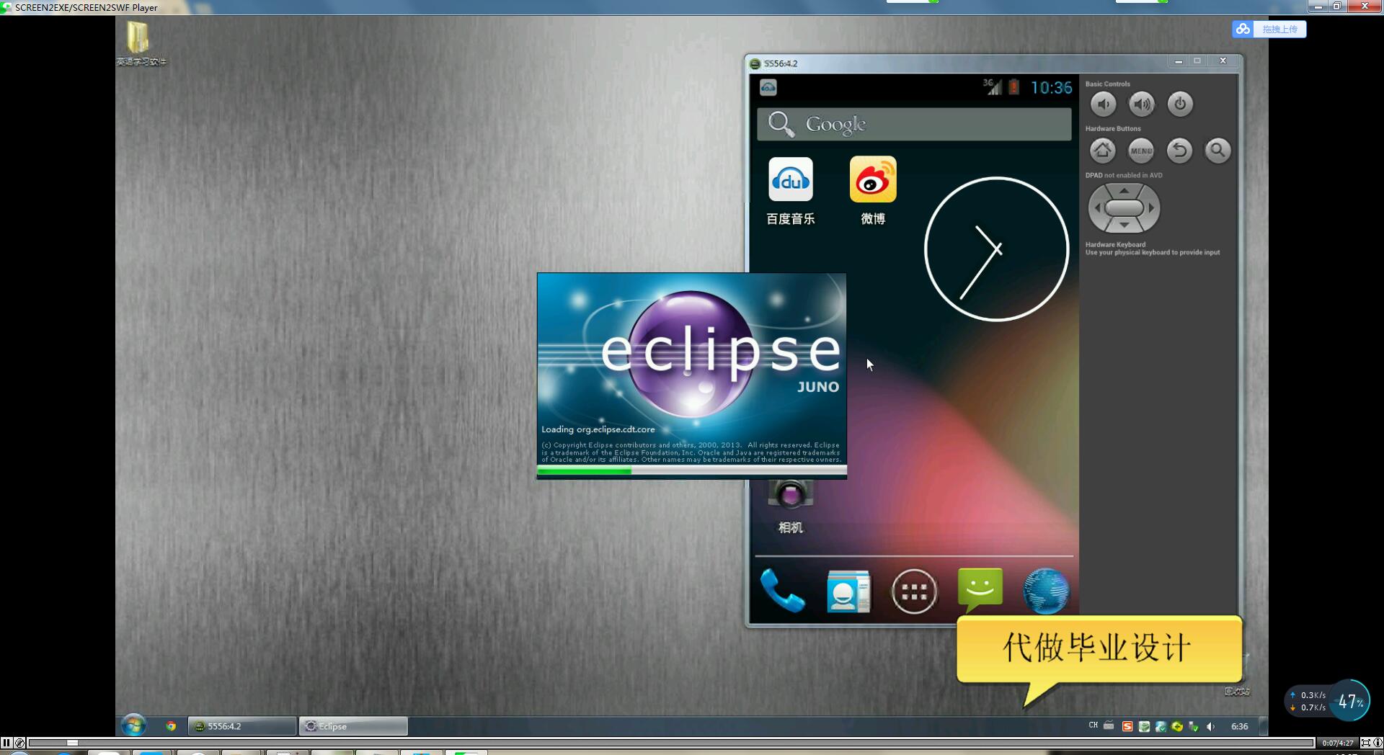
Task: Click the seek bar position thumb
Action: [x=72, y=743]
